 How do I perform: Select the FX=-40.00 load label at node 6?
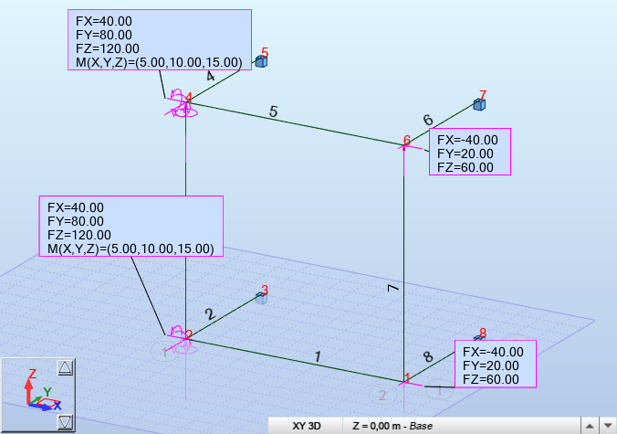point(470,152)
